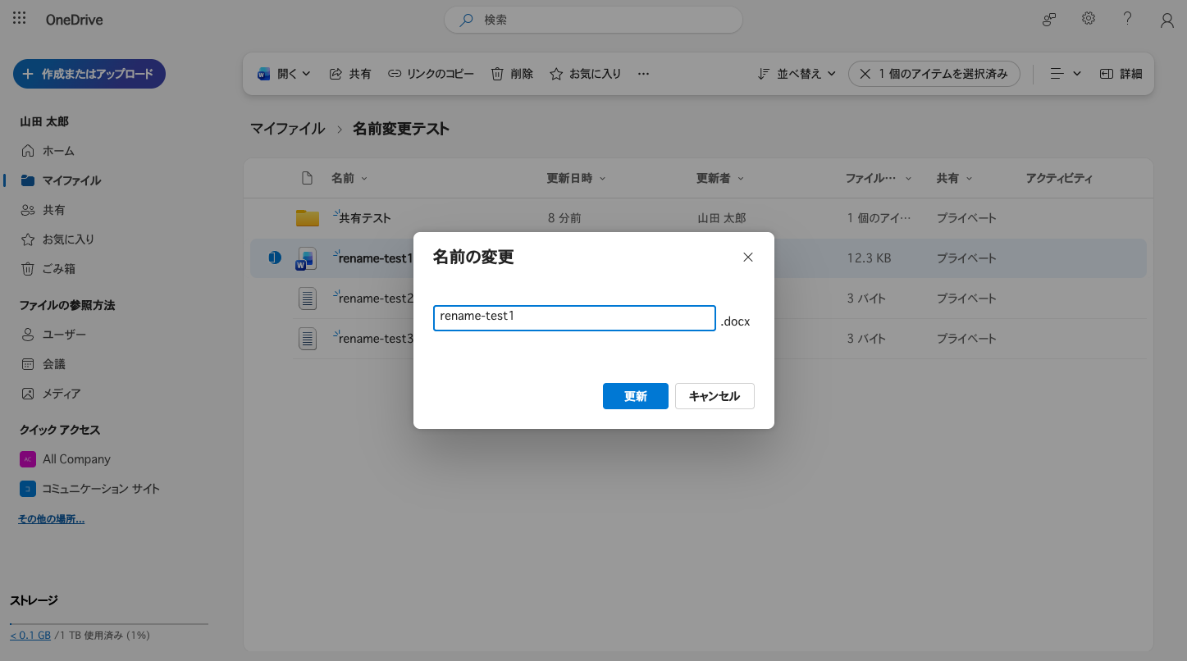The width and height of the screenshot is (1187, 661).
Task: Click the file name input field
Action: point(574,318)
